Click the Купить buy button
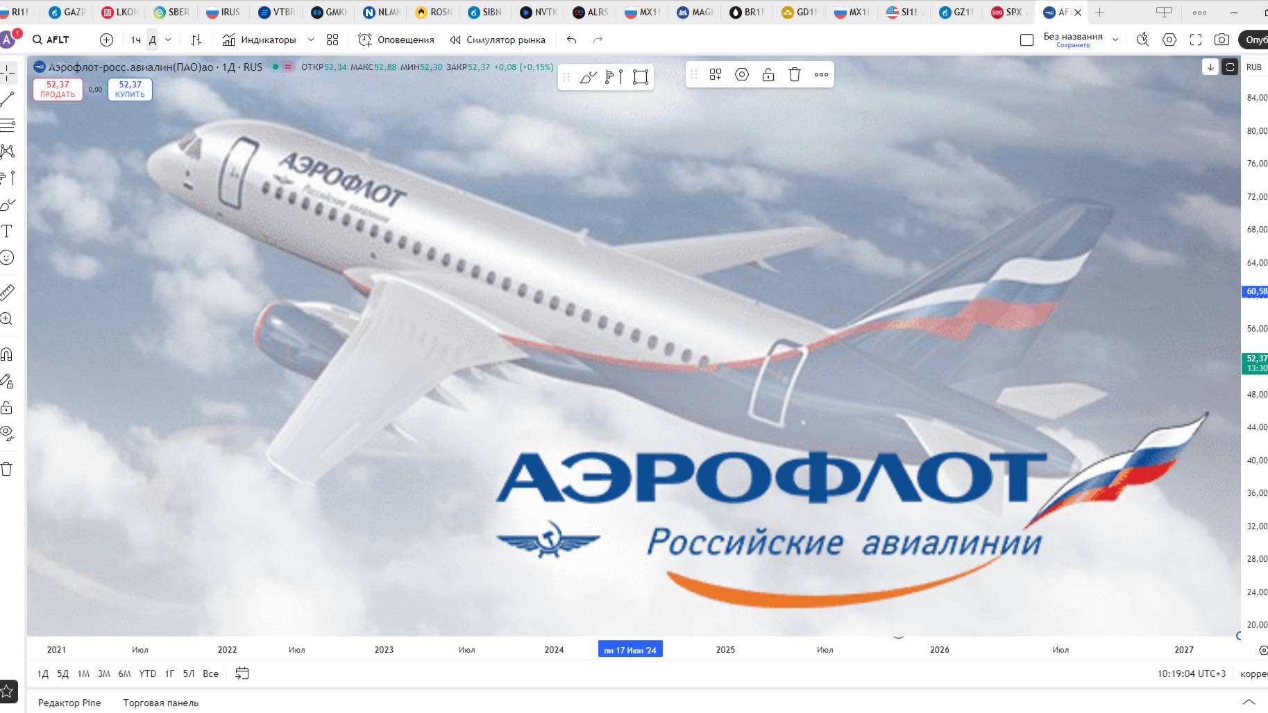 tap(130, 89)
